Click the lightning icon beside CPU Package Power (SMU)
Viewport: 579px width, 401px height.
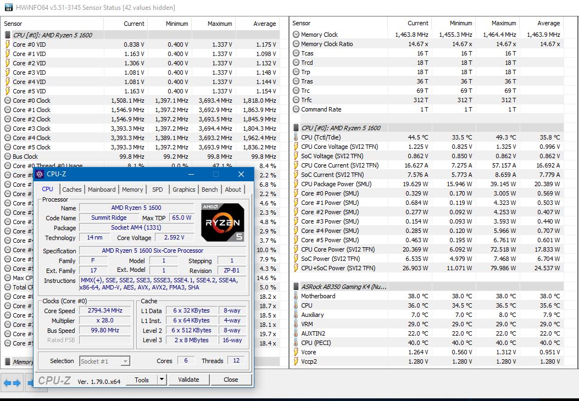[x=296, y=184]
